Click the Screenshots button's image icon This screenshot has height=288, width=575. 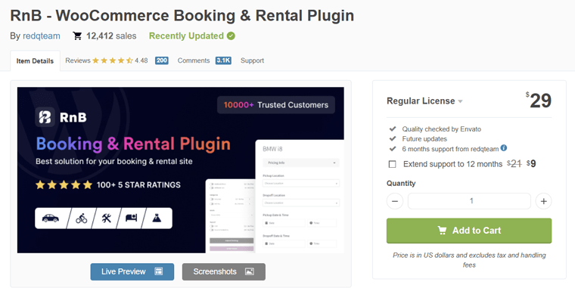click(250, 271)
